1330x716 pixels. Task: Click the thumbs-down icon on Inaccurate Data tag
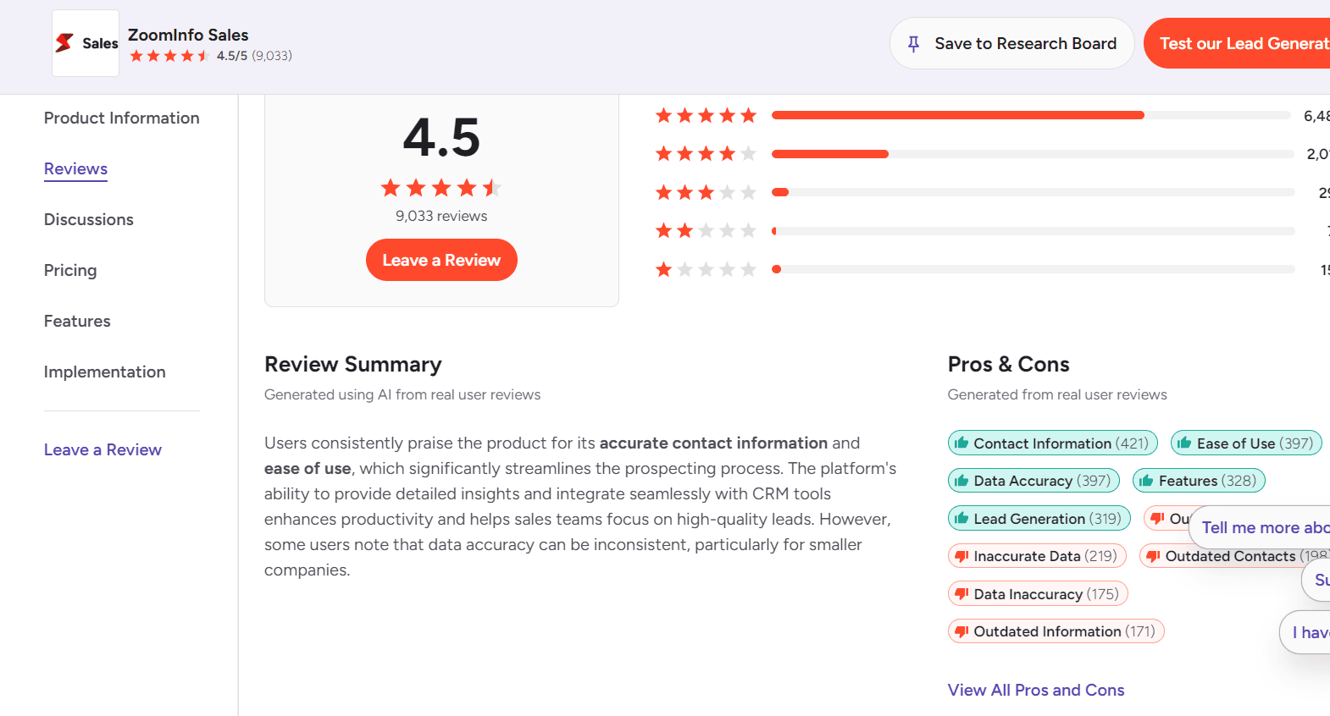click(x=961, y=555)
